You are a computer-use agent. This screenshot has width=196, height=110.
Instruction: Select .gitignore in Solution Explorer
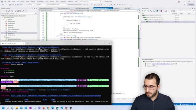(10, 25)
